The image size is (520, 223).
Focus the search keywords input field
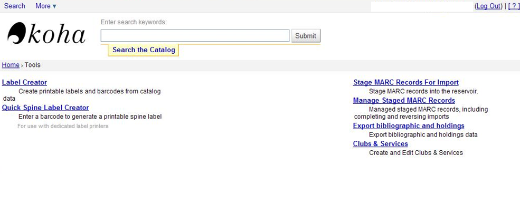(195, 36)
